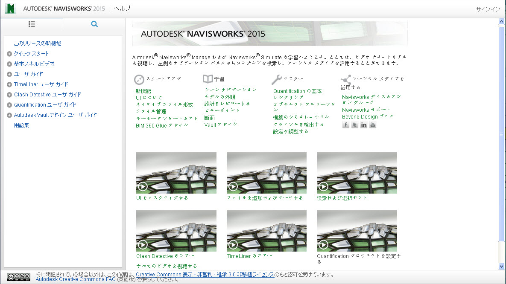
Task: Open the Navisworks サポート link
Action: [x=366, y=110]
